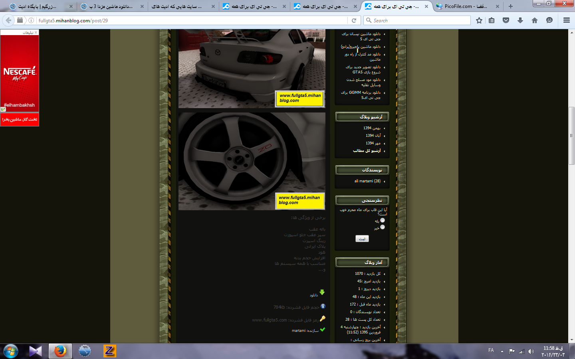Image resolution: width=575 pixels, height=359 pixels.
Task: Open the آبان 1394 archive link
Action: click(373, 136)
